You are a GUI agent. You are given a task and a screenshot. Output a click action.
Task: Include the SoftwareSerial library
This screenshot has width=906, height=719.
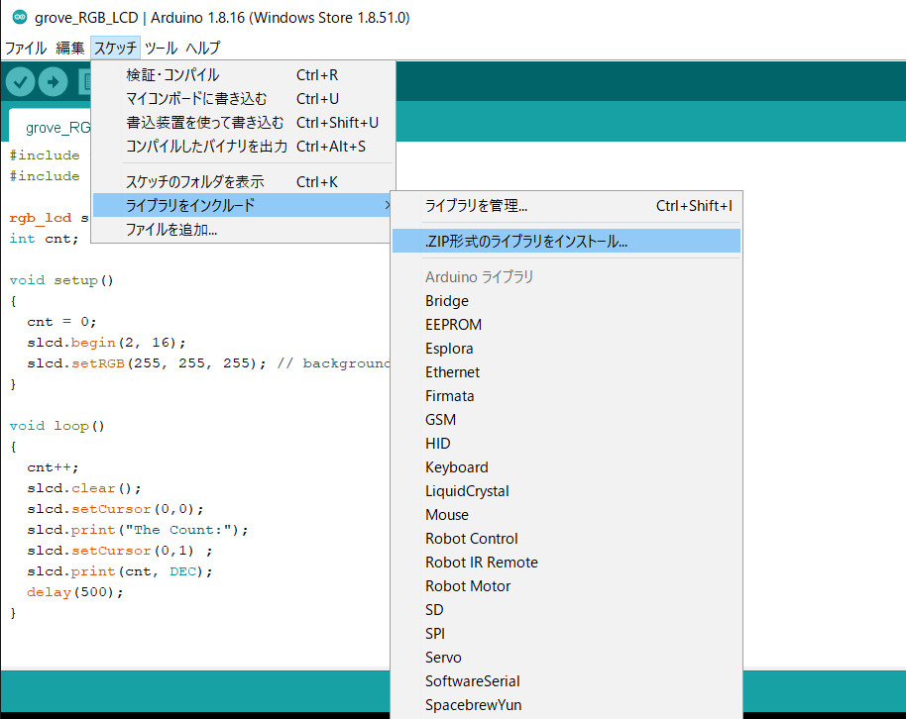click(473, 681)
